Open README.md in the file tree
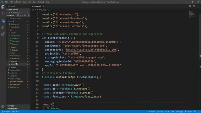201x113 pixels. click(x=15, y=87)
